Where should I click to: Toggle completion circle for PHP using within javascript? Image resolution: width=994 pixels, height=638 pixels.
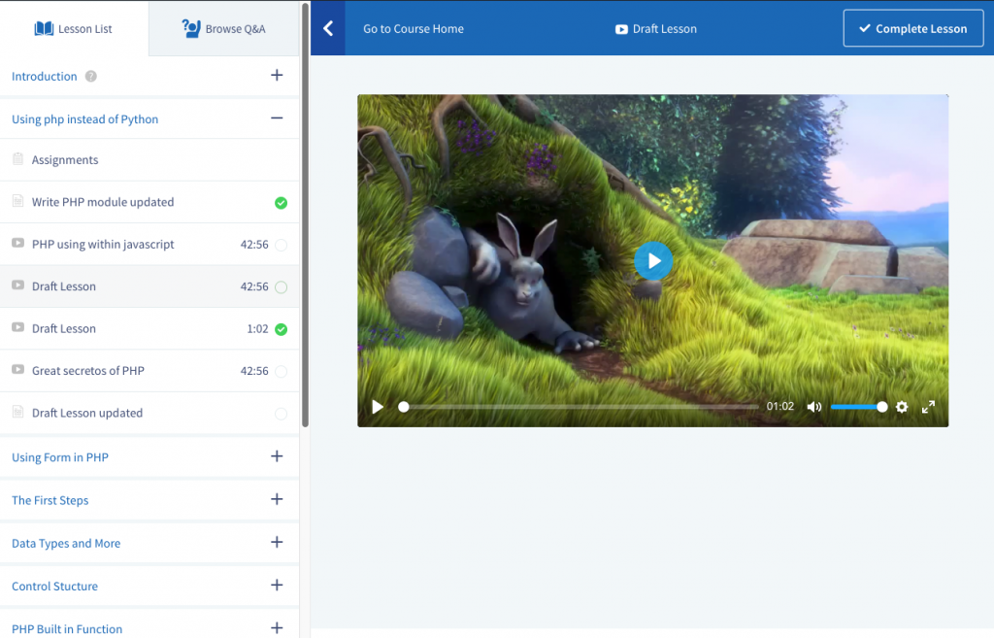pyautogui.click(x=282, y=245)
